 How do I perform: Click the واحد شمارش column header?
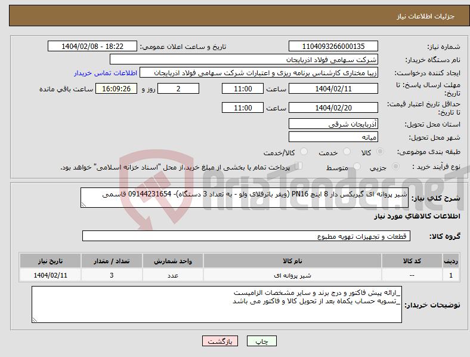pos(173,261)
